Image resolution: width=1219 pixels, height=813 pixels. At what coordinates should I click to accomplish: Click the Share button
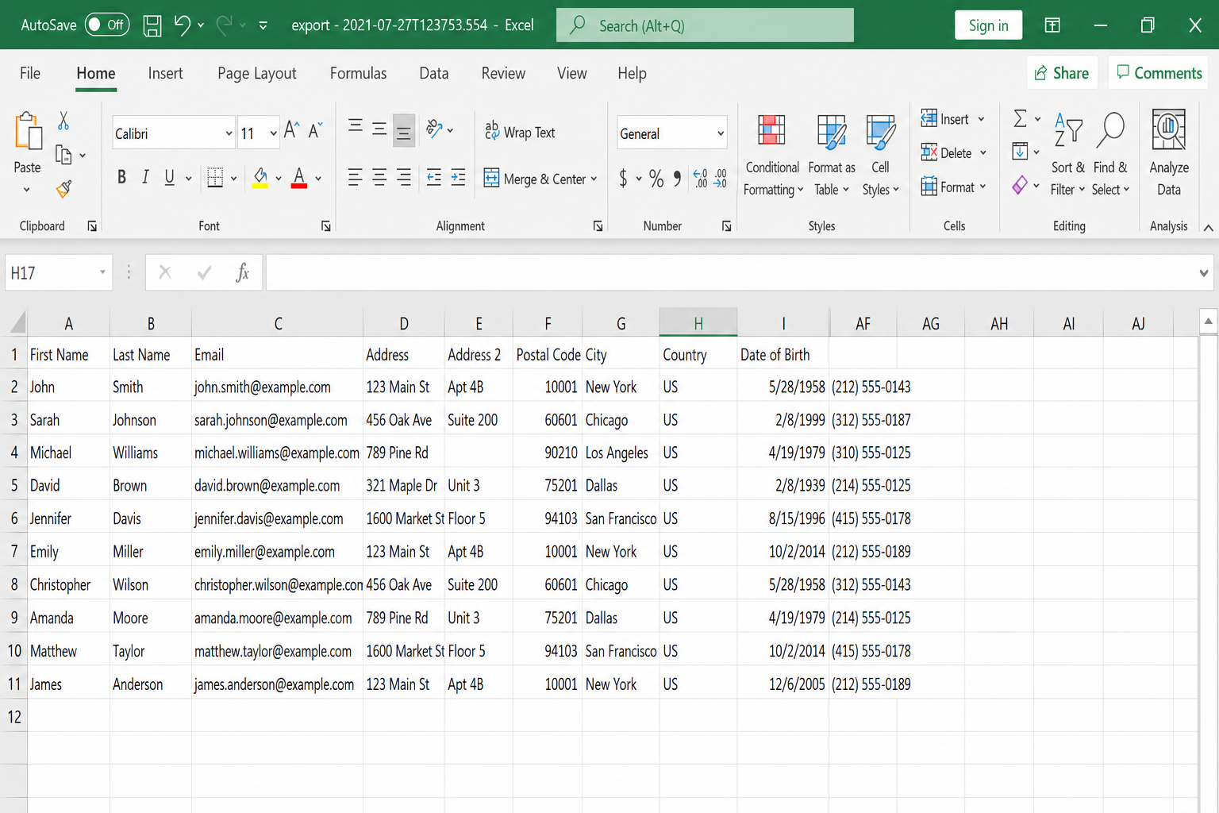pos(1062,73)
